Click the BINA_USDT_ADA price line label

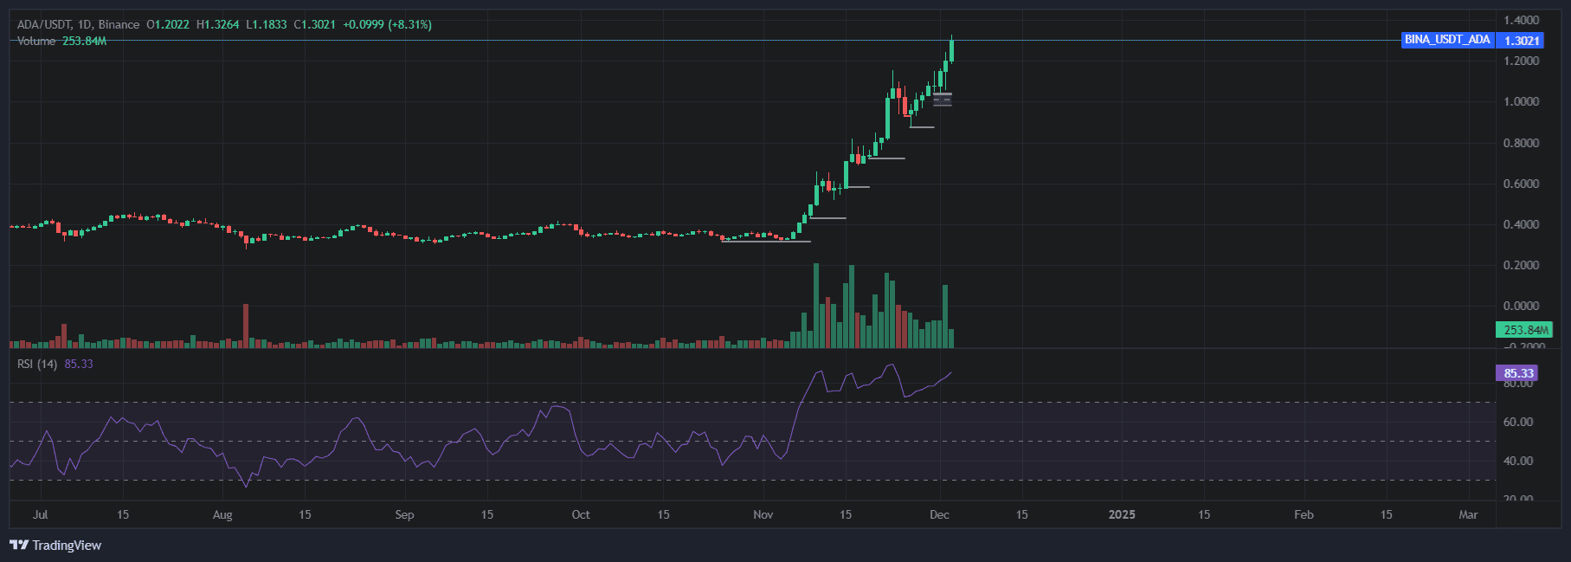click(x=1446, y=40)
